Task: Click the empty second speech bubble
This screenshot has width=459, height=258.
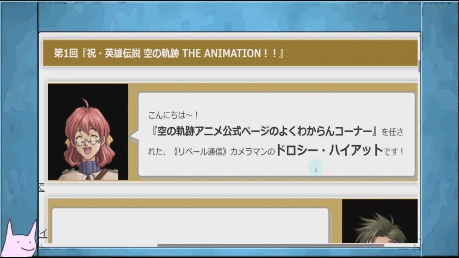Action: 190,225
